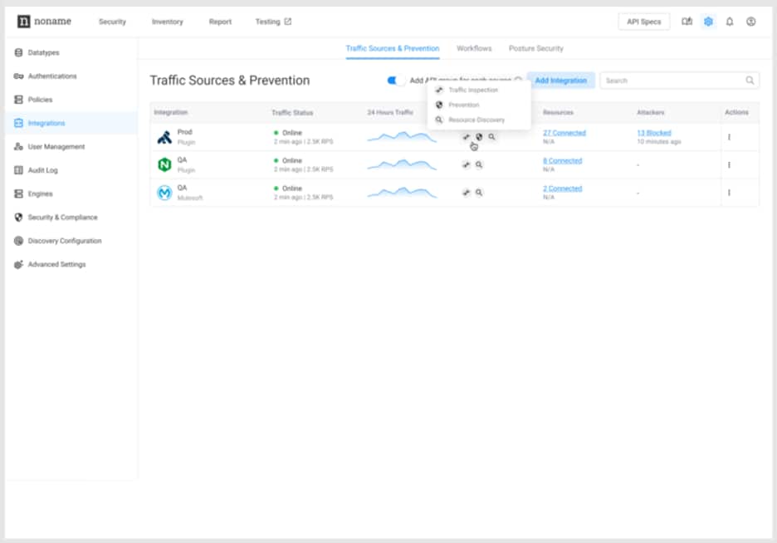Open Actions menu for QA Mulesoft row
The image size is (777, 543).
click(x=729, y=193)
